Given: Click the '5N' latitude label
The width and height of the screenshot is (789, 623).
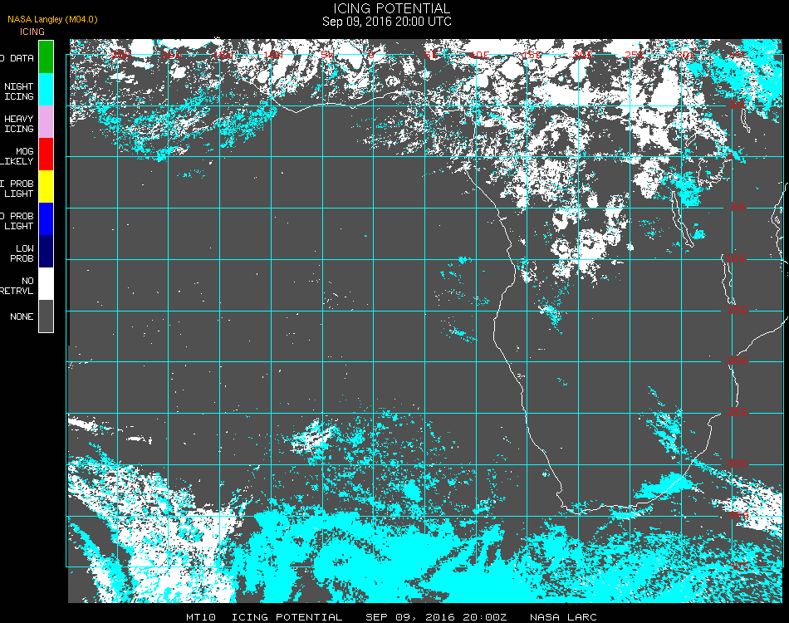Looking at the screenshot, I should 738,105.
